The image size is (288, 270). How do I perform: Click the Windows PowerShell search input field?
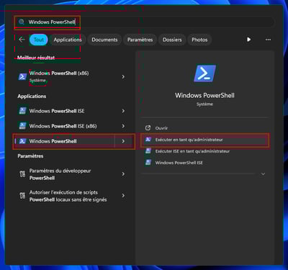click(x=144, y=22)
